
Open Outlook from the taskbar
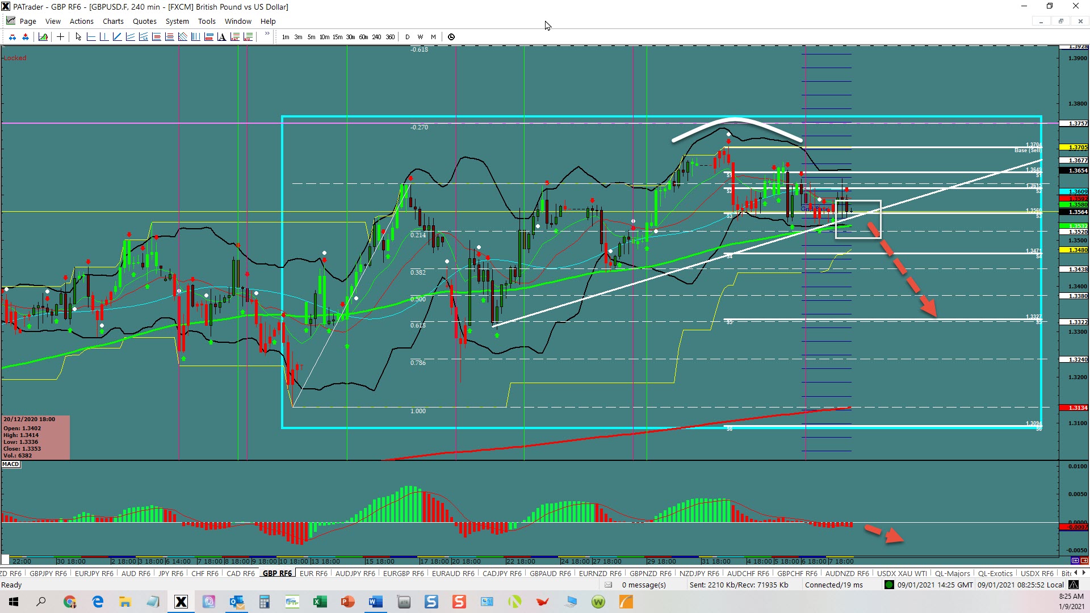[237, 602]
